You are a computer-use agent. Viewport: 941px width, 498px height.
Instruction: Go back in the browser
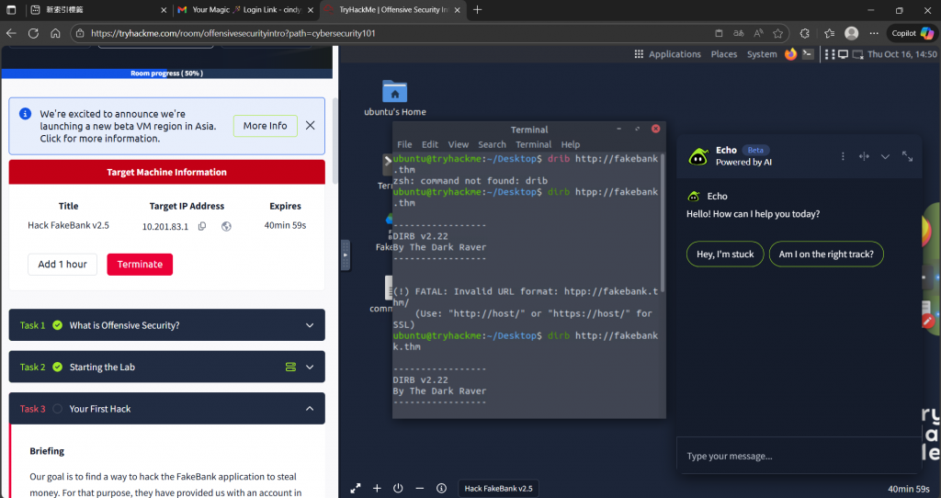[x=11, y=33]
